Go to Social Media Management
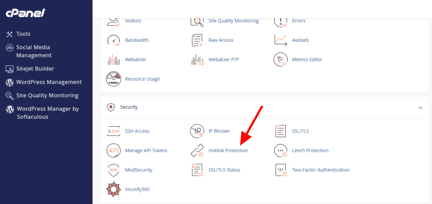This screenshot has height=204, width=432. point(34,52)
